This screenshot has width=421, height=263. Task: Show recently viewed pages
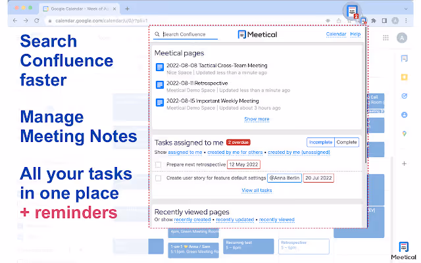click(x=277, y=220)
